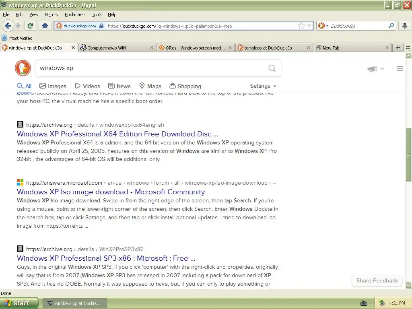
Task: Click the scrollbar down arrow
Action: click(408, 285)
